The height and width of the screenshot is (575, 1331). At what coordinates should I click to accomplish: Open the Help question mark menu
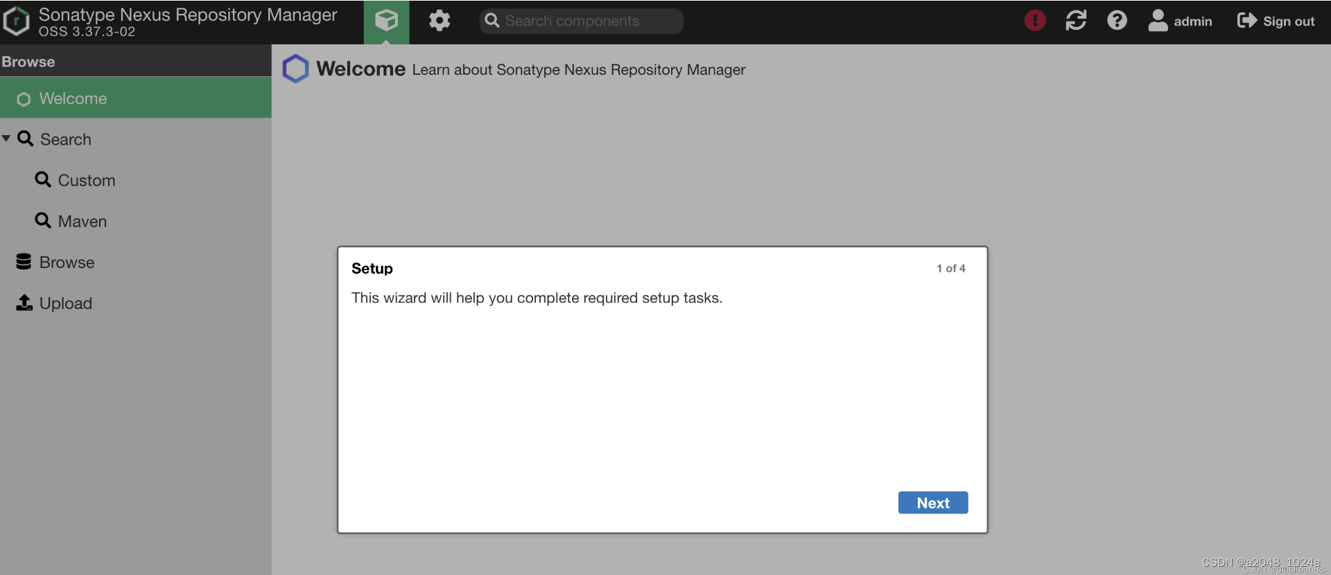pyautogui.click(x=1117, y=20)
